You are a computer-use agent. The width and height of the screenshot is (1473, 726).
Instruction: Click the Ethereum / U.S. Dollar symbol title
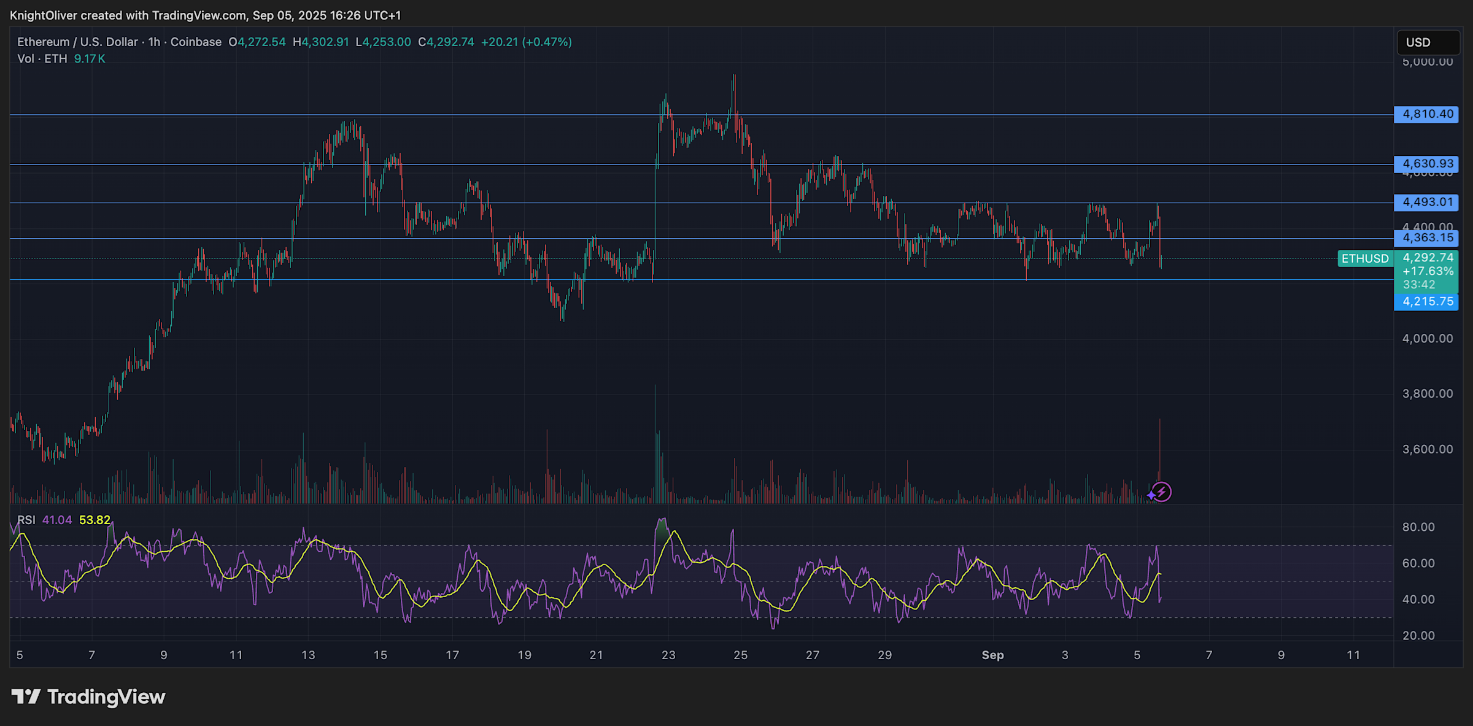tap(77, 42)
